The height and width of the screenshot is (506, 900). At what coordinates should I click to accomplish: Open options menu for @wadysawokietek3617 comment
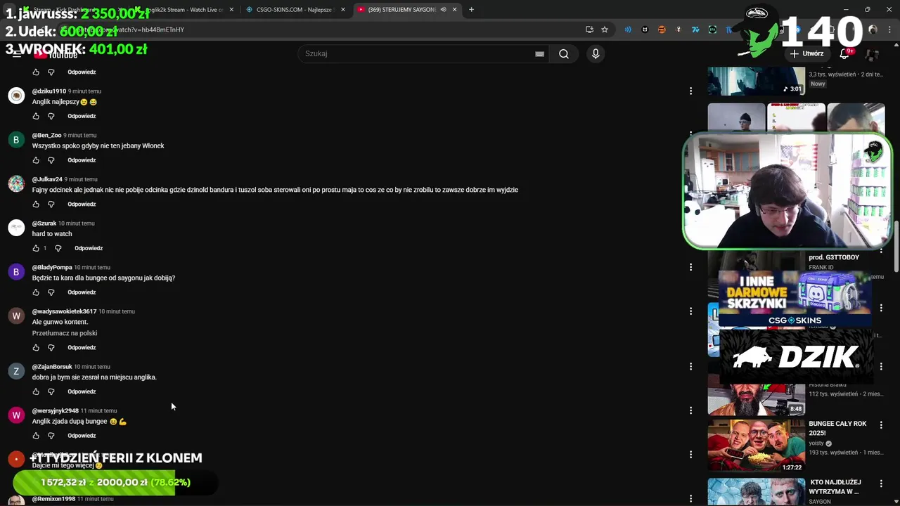pos(690,311)
